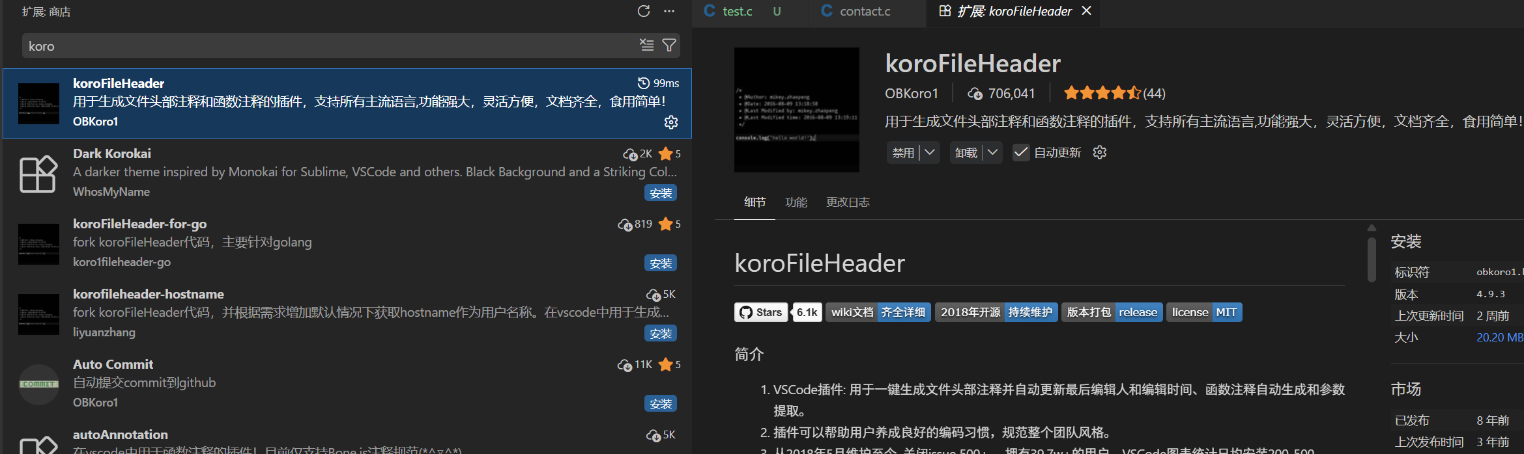Switch to the 更改日志 changelog tab
1524x454 pixels.
848,202
